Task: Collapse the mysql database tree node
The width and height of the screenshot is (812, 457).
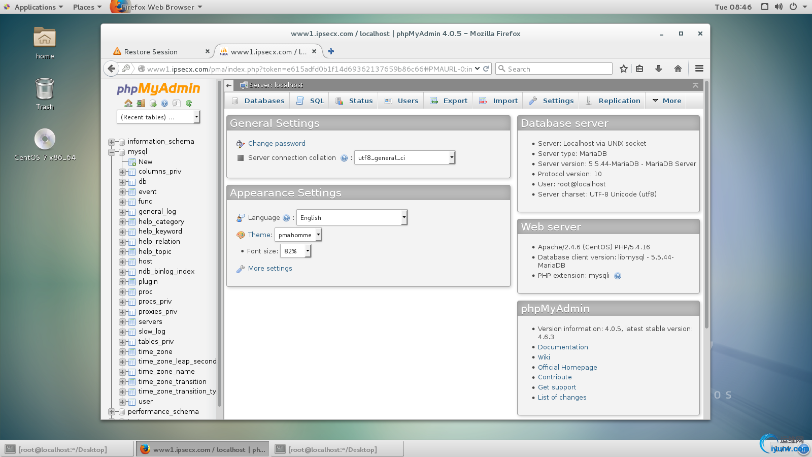Action: click(111, 151)
